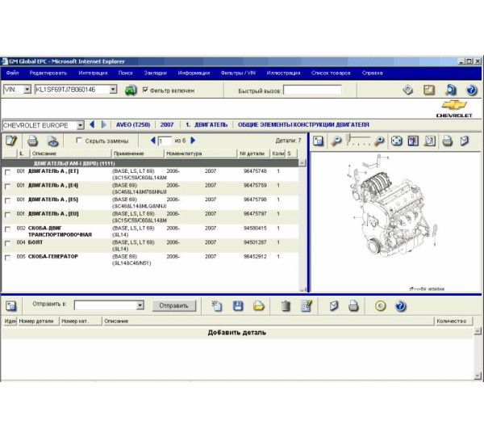The height and width of the screenshot is (437, 484).
Task: Check the box for part 96475748
Action: (8, 172)
